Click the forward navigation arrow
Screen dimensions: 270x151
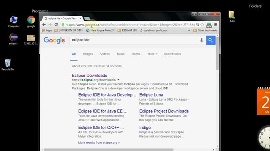pos(50,25)
